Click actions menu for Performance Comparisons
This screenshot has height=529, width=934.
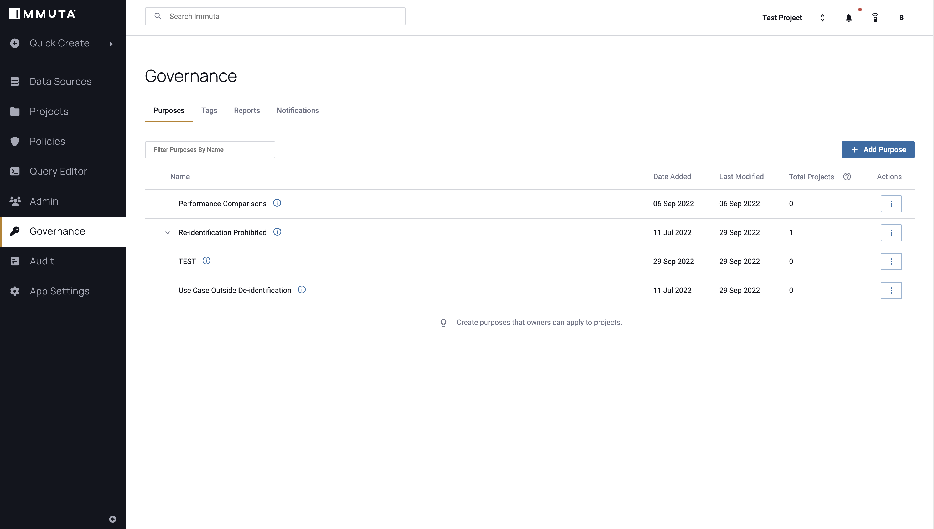pyautogui.click(x=891, y=203)
